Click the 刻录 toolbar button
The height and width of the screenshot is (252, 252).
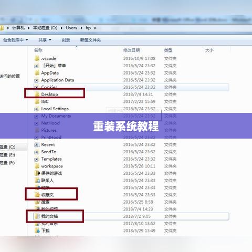point(66,40)
